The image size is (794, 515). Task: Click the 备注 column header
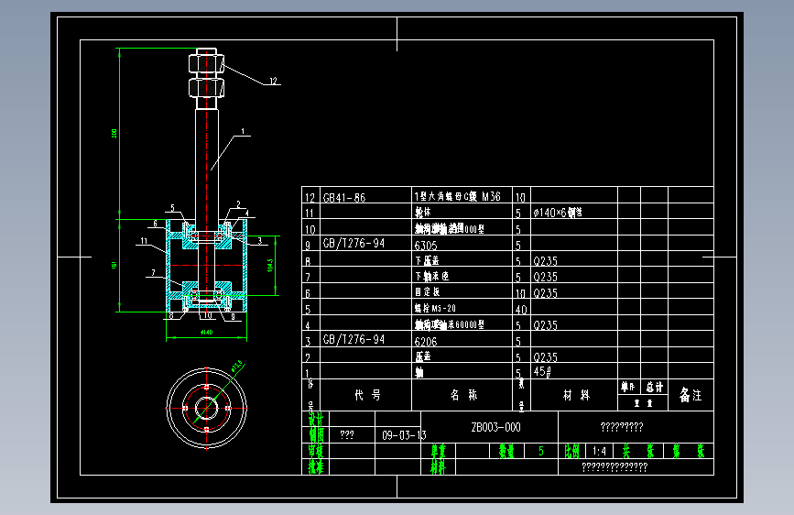pyautogui.click(x=691, y=395)
